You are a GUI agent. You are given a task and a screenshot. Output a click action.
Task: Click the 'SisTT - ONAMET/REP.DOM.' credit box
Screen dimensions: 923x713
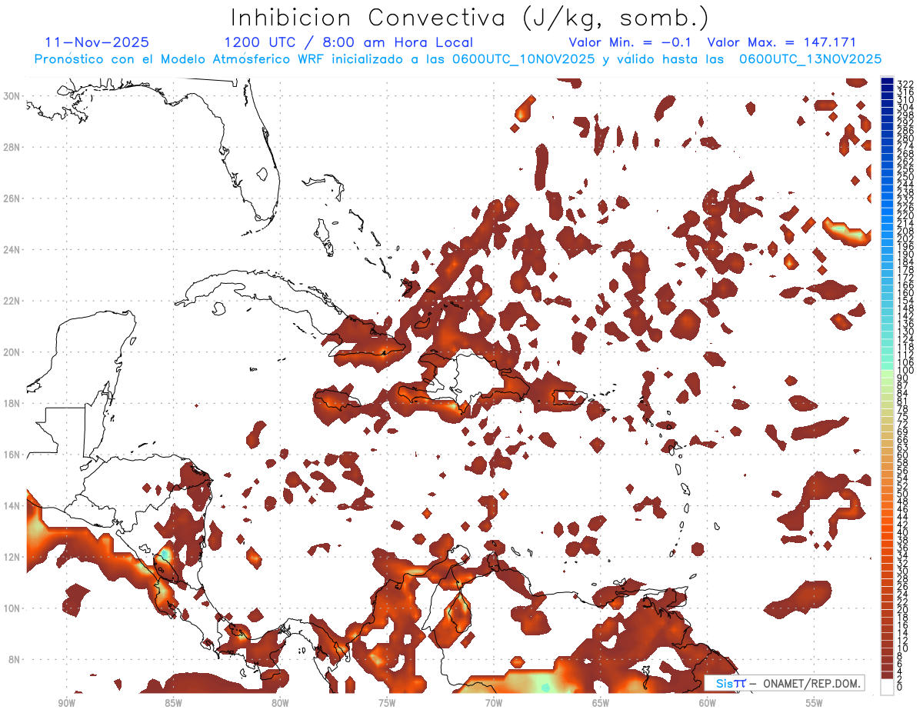pos(784,683)
